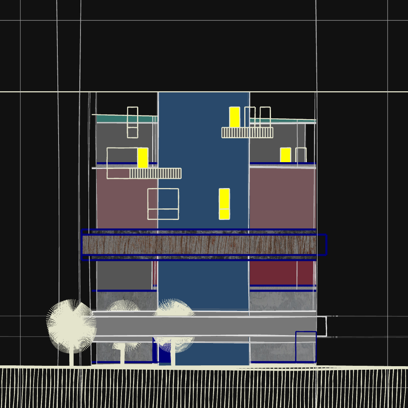Click the yellow window above the left striped balcony
The width and height of the screenshot is (408, 408).
(143, 158)
